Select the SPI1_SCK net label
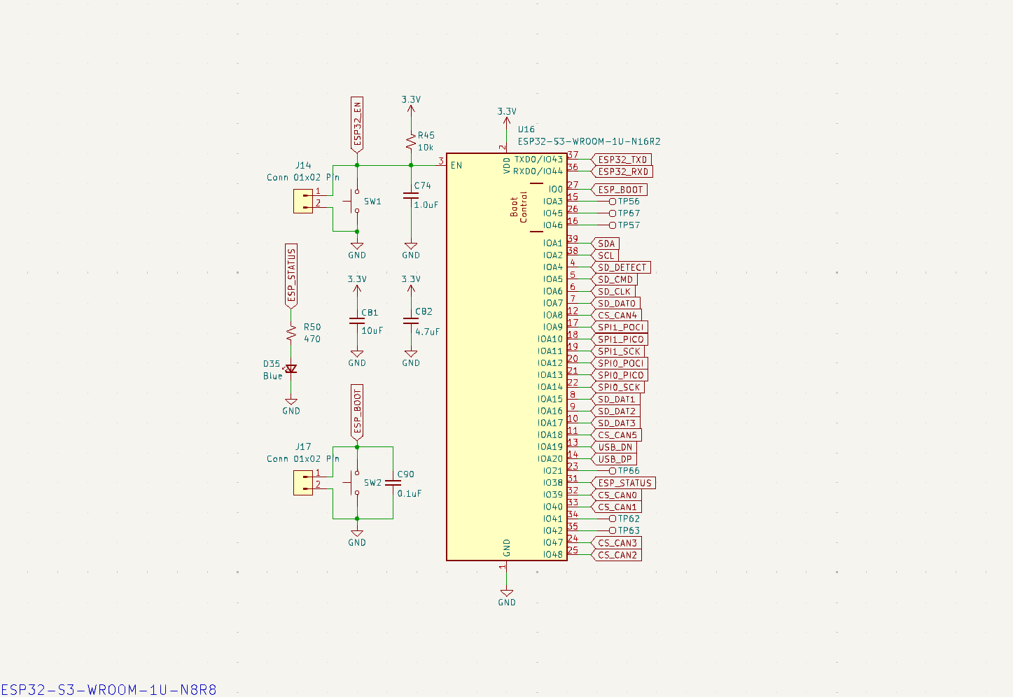Image resolution: width=1013 pixels, height=697 pixels. pyautogui.click(x=618, y=351)
